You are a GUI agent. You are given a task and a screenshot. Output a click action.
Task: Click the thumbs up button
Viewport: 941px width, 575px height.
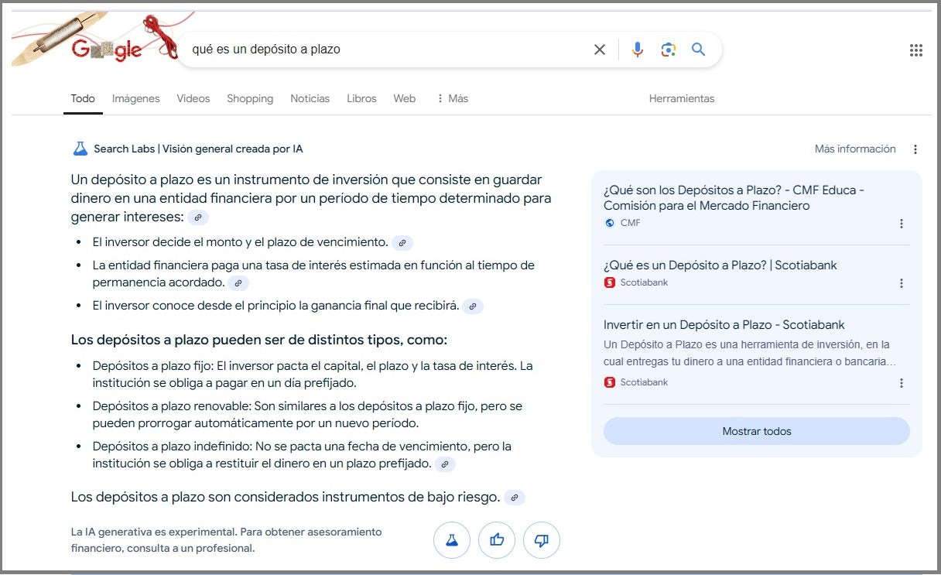click(x=497, y=540)
